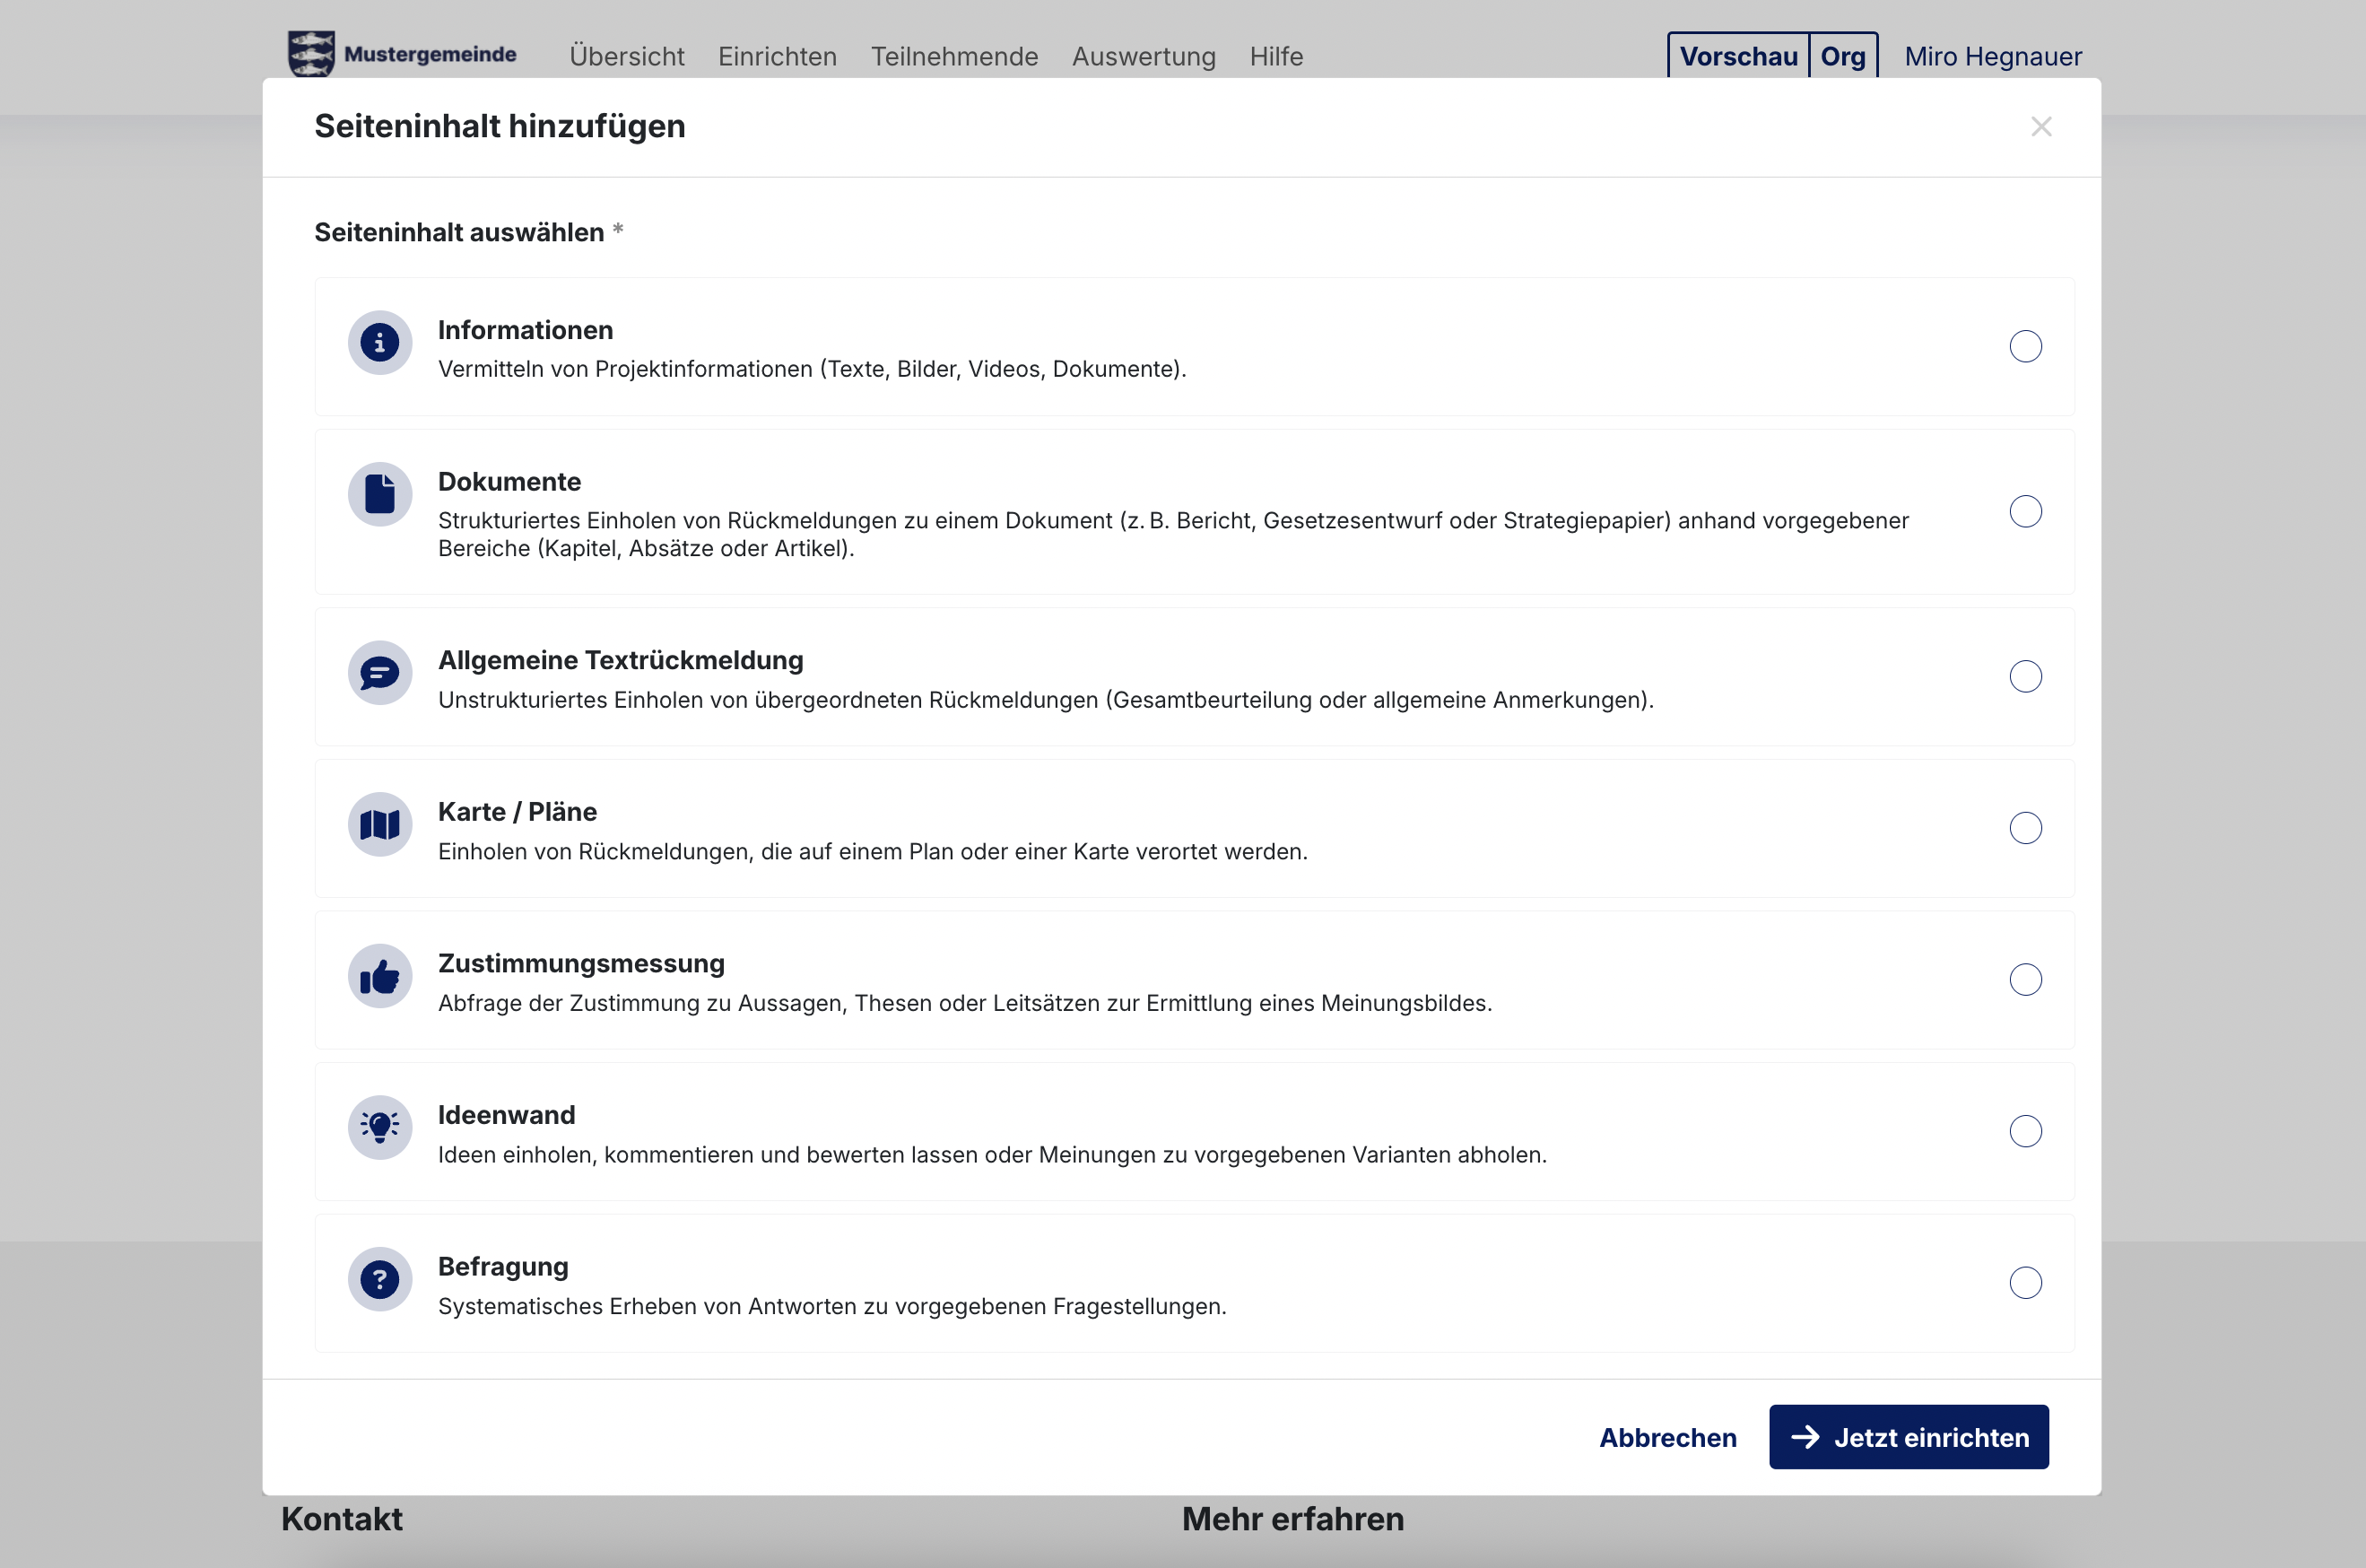The height and width of the screenshot is (1568, 2366).
Task: Click the Informationen info icon
Action: (380, 343)
